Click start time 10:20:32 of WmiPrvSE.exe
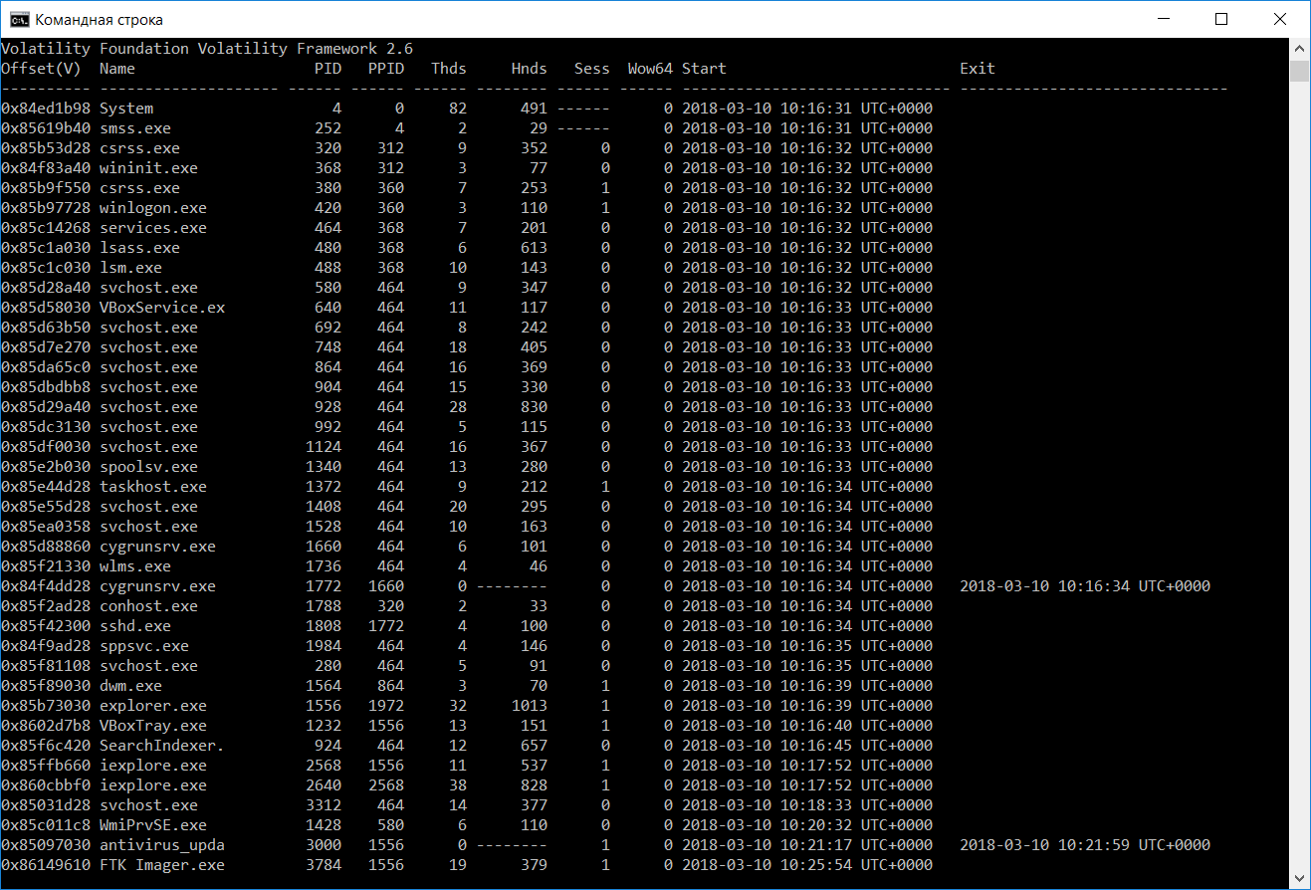The image size is (1311, 890). click(807, 825)
